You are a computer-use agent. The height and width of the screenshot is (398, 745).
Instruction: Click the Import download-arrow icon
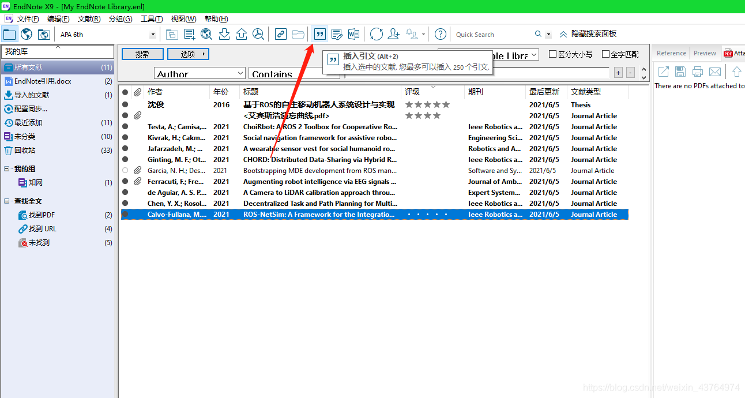tap(224, 34)
